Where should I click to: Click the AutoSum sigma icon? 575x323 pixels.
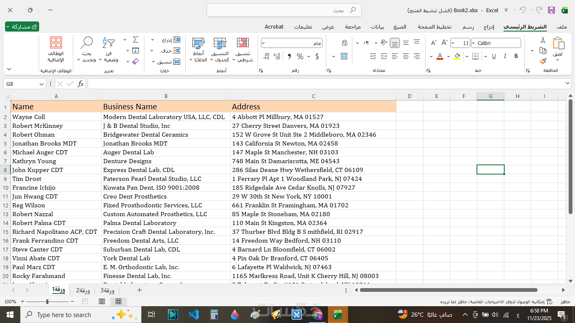click(136, 40)
